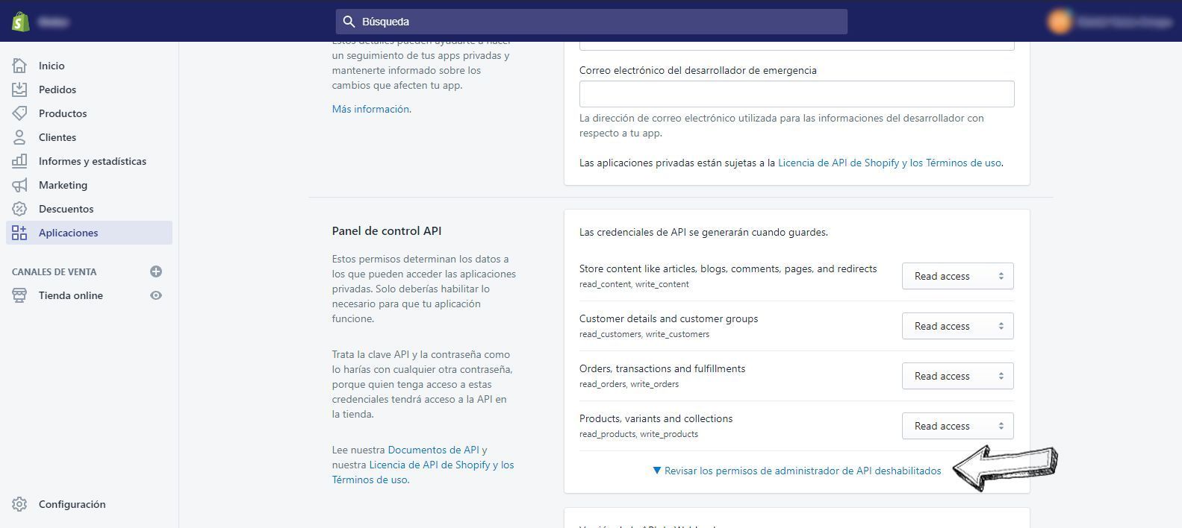Image resolution: width=1182 pixels, height=528 pixels.
Task: Open access dropdown for Products, variants
Action: pyautogui.click(x=957, y=426)
